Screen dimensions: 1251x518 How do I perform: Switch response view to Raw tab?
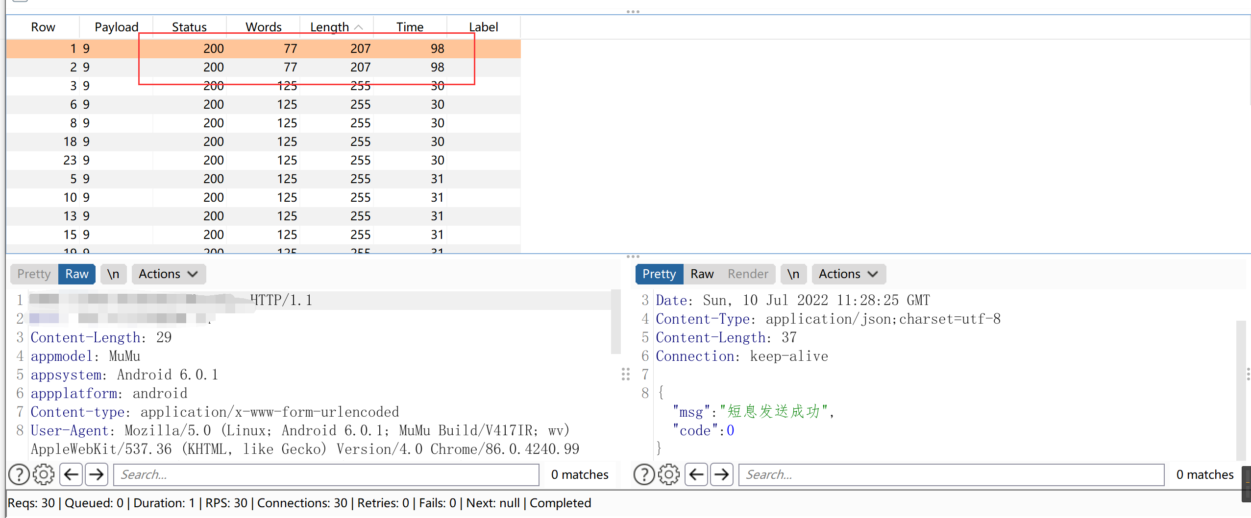(702, 274)
